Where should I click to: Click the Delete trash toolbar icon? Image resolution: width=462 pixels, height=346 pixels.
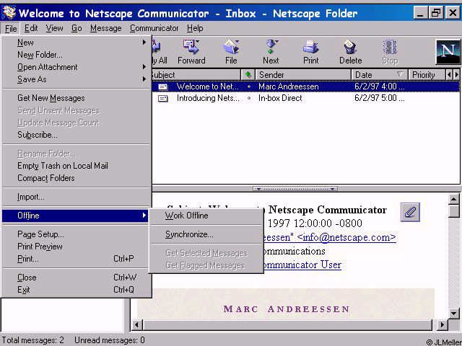pos(350,52)
